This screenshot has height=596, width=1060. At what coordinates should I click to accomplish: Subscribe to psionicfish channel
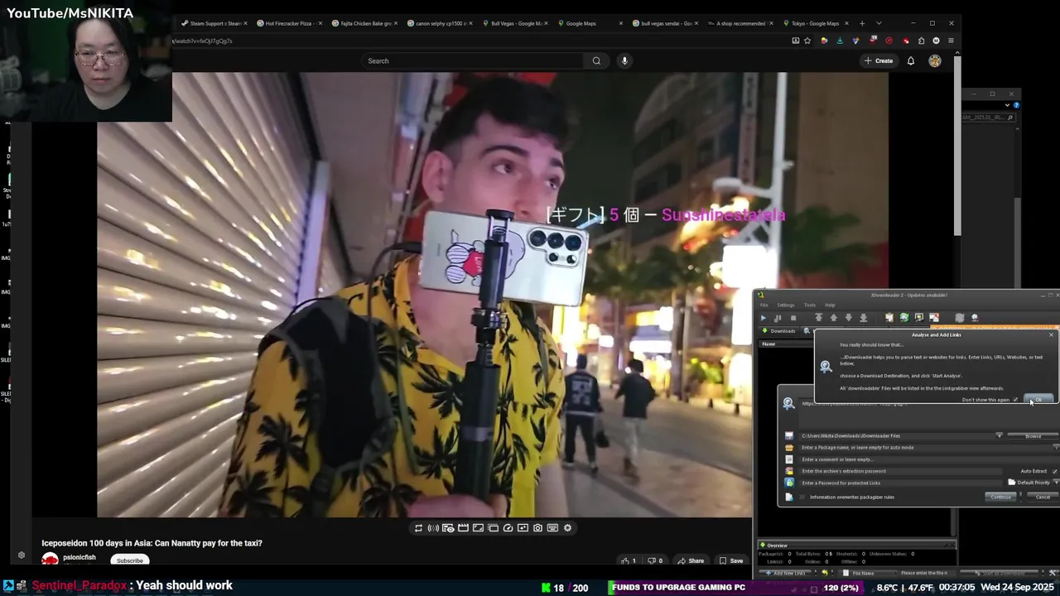[x=129, y=560]
